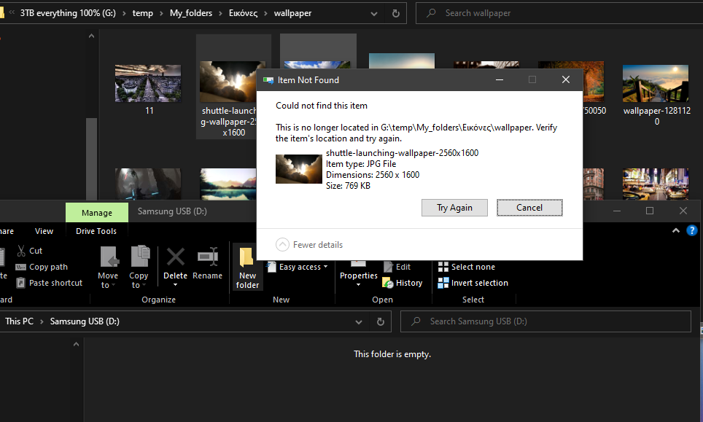This screenshot has height=422, width=703.
Task: Click Paste shortcut in the ribbon
Action: pyautogui.click(x=50, y=283)
